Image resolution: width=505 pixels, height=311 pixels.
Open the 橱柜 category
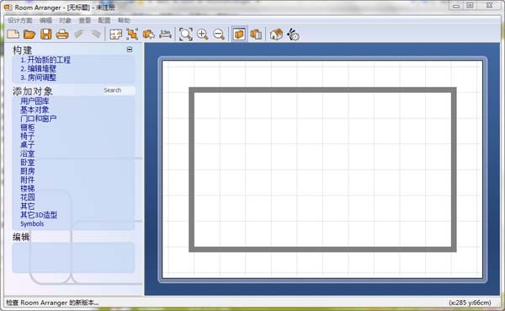coord(28,127)
